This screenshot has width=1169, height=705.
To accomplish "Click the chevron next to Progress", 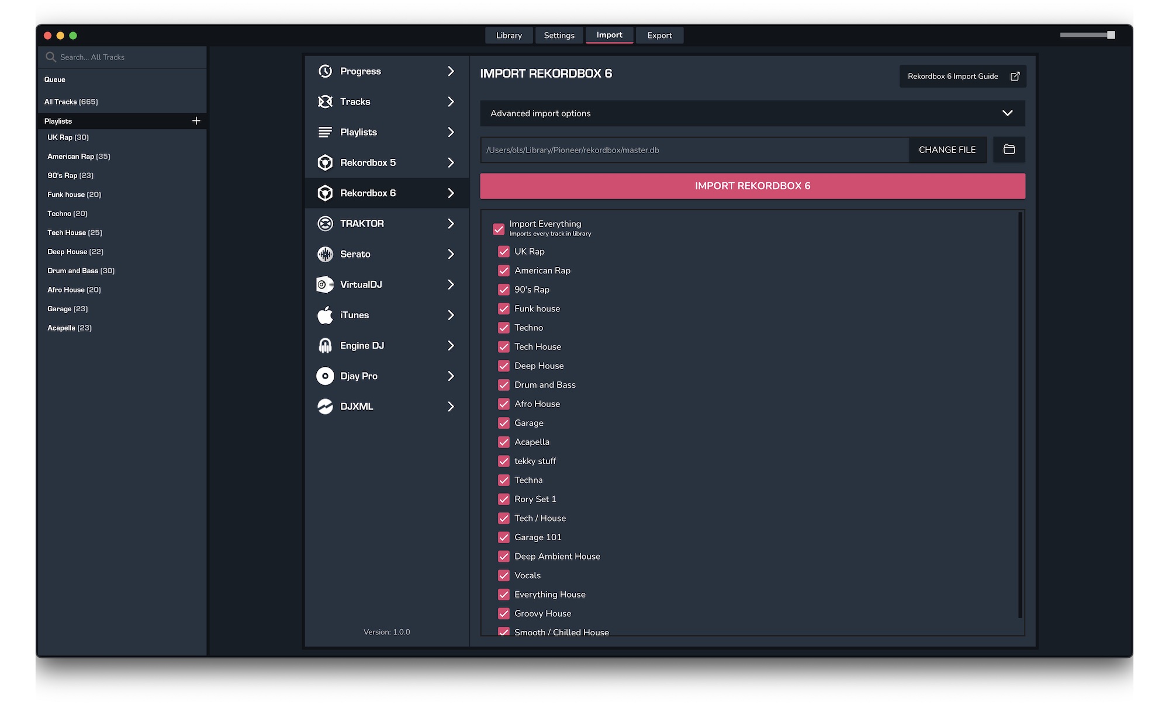I will 451,71.
